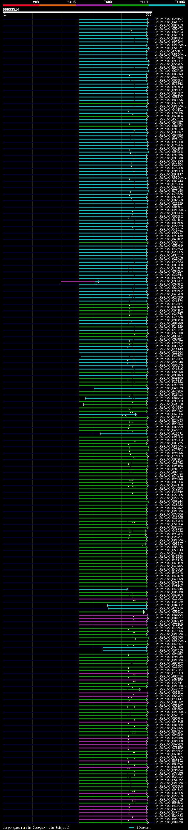The width and height of the screenshot is (188, 830).
Task: Select hit label UniRef100_P26413
Action: [168, 395]
